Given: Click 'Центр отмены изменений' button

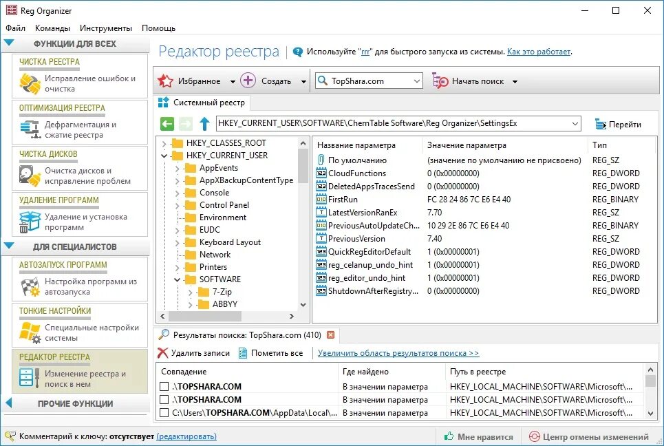Looking at the screenshot, I should (590, 436).
